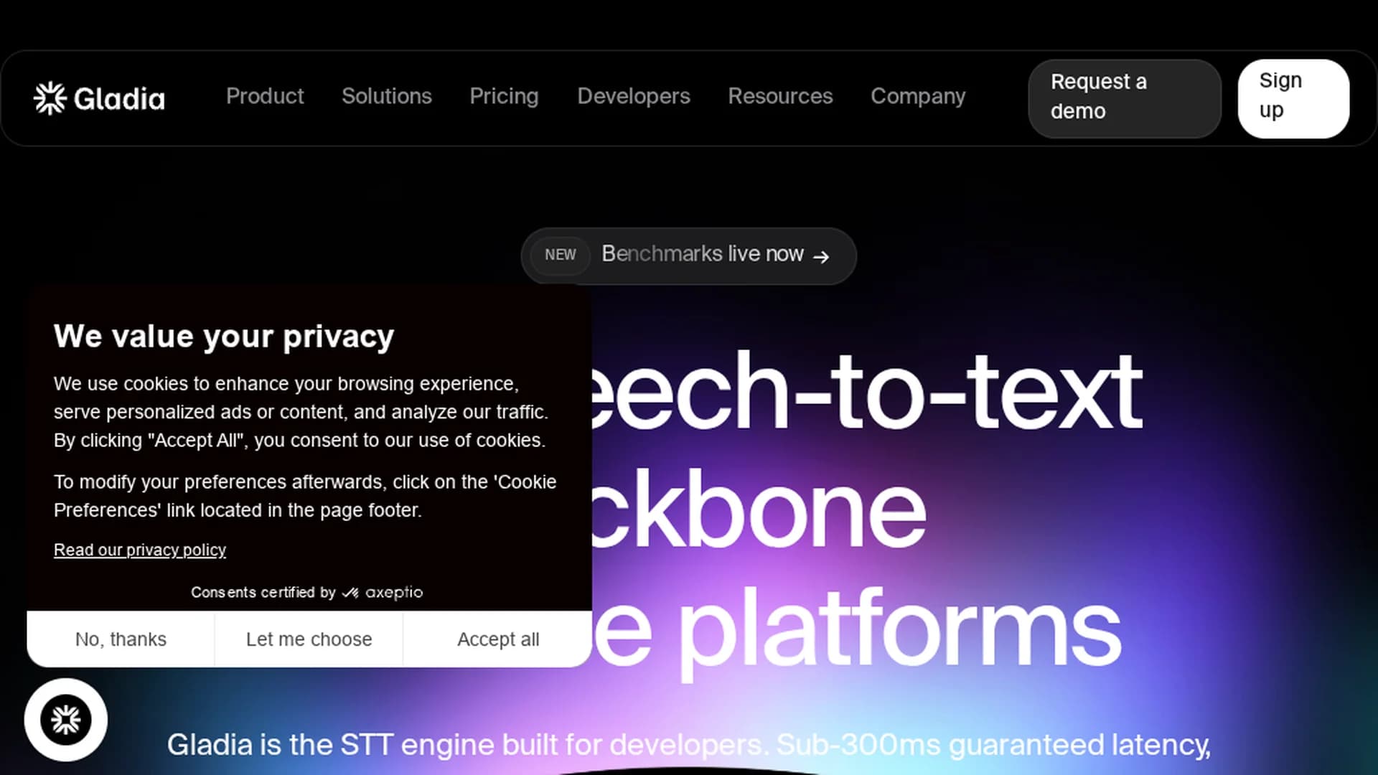Choose cookie preferences with Let me choose
1378x775 pixels.
[309, 639]
